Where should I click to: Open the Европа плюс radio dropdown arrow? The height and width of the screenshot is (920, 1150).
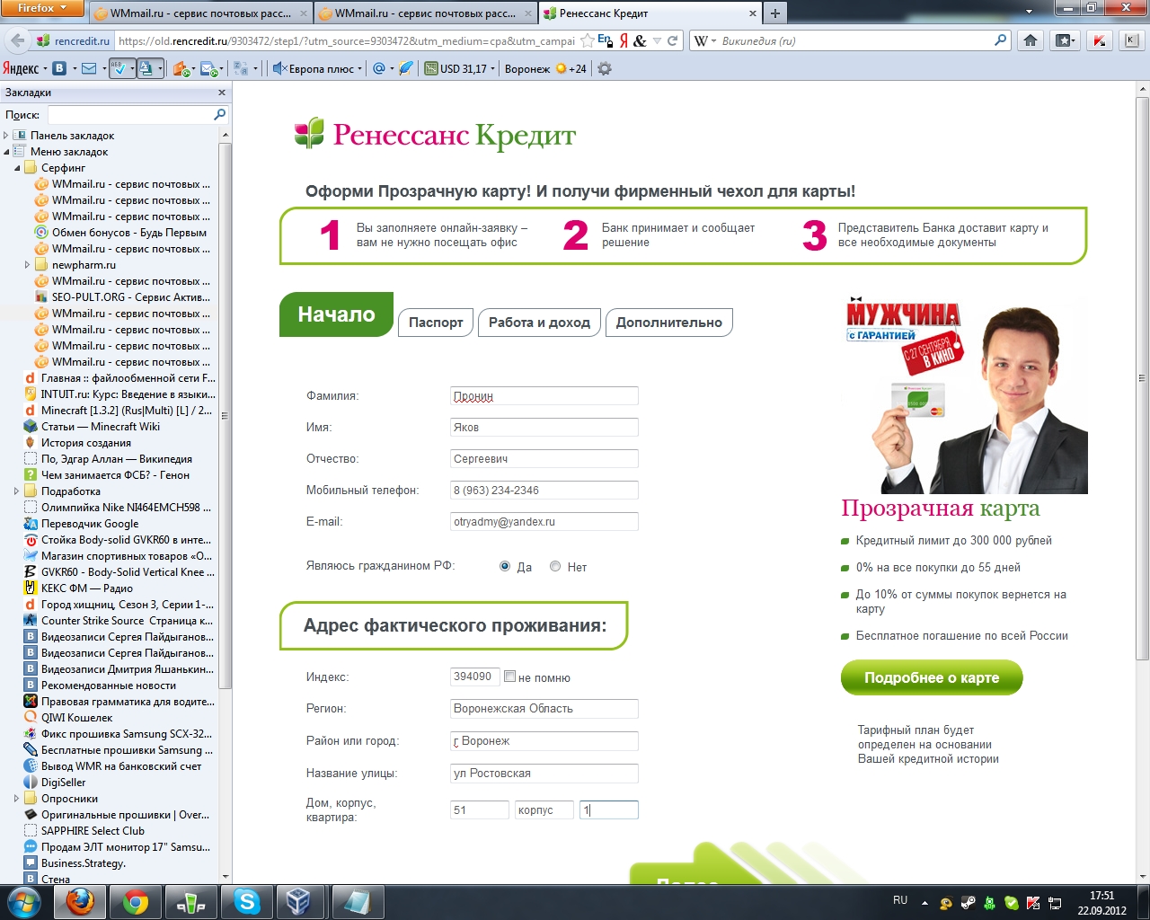point(360,69)
